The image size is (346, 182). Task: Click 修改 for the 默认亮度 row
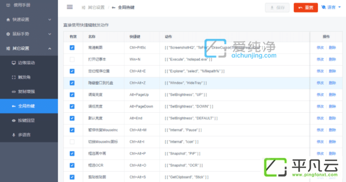coord(320,118)
